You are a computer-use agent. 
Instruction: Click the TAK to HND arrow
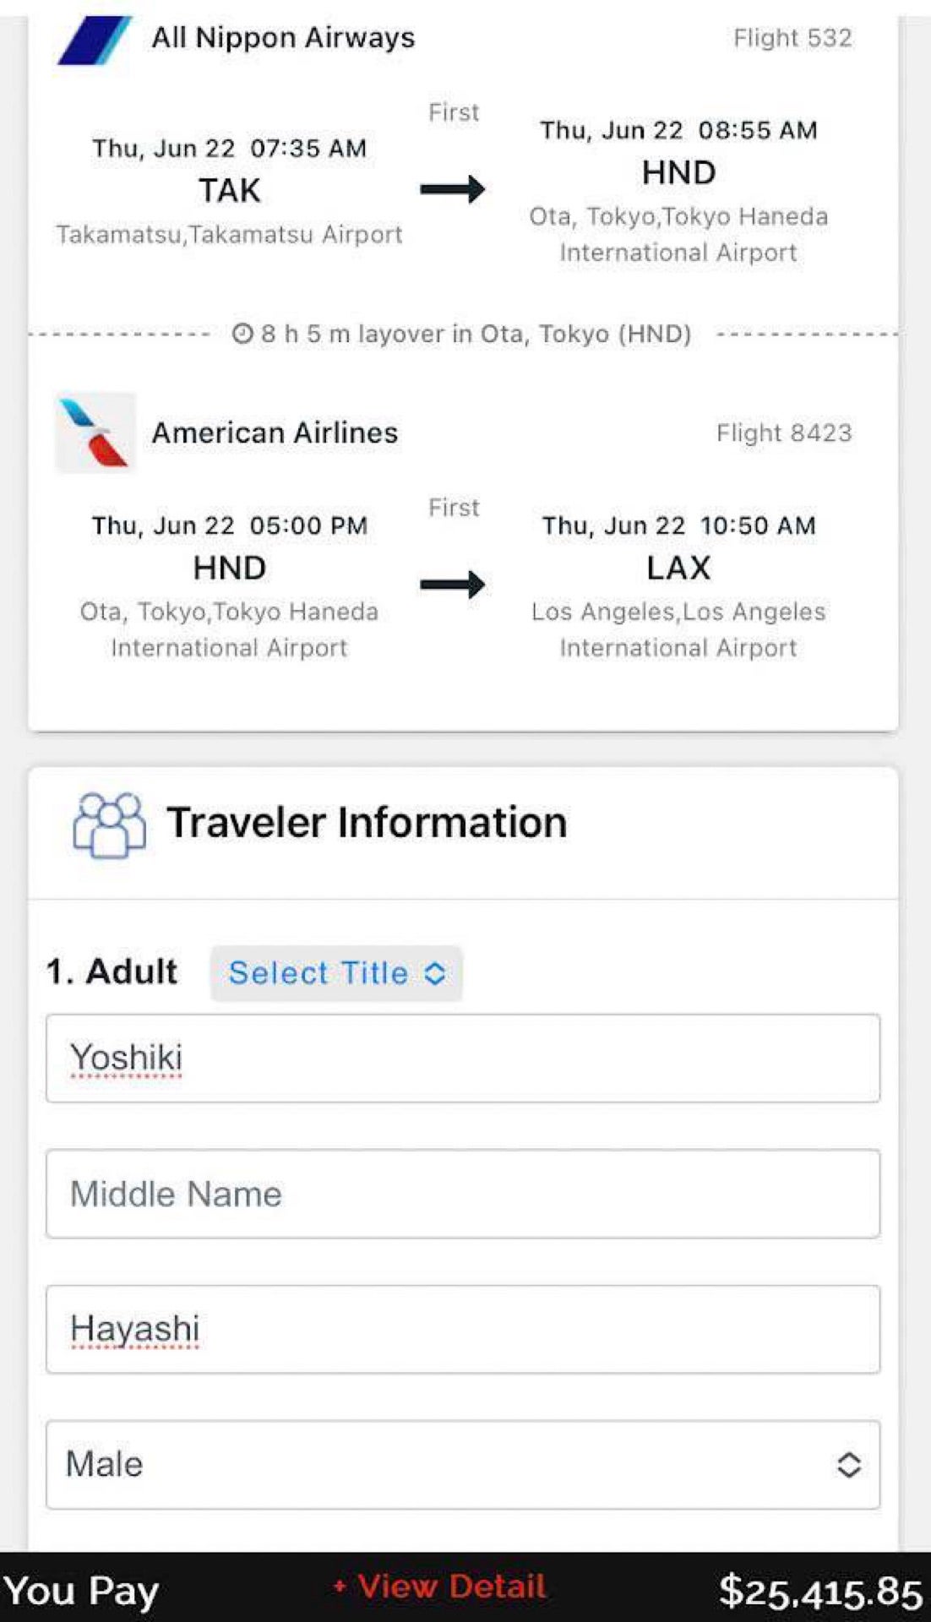(x=453, y=188)
